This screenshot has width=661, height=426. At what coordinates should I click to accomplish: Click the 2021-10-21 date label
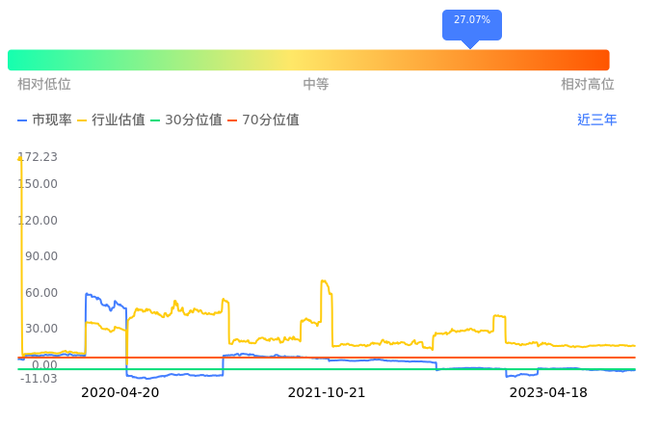[327, 393]
